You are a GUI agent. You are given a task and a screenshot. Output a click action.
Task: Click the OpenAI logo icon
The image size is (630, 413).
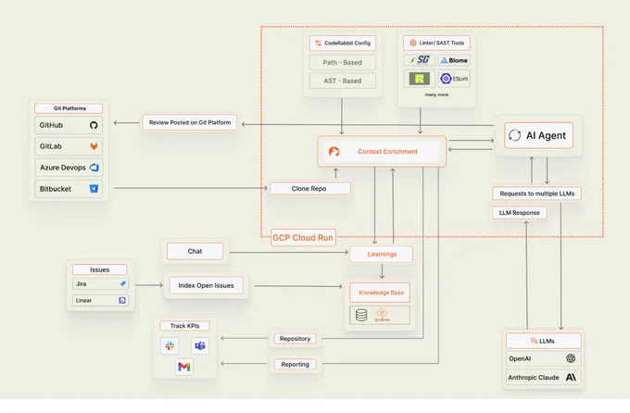tap(571, 358)
